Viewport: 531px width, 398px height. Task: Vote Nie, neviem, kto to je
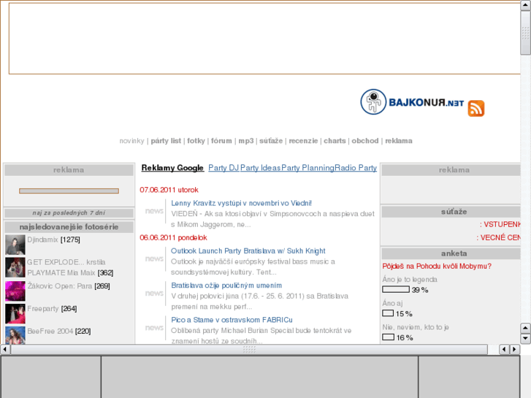[416, 327]
